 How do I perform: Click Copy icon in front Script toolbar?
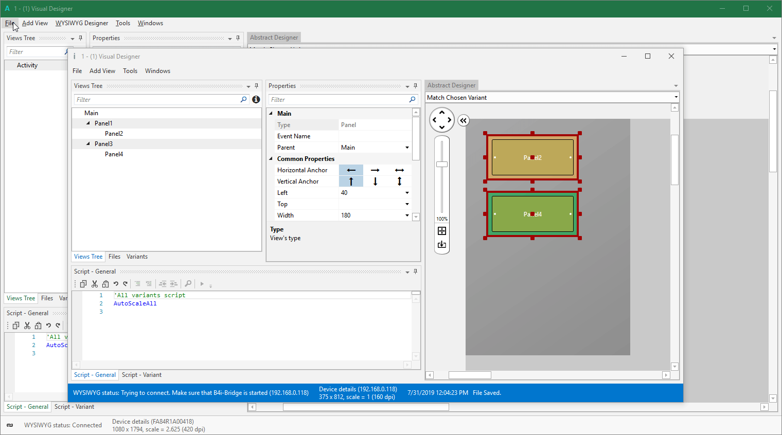(83, 284)
